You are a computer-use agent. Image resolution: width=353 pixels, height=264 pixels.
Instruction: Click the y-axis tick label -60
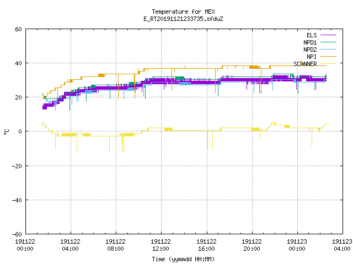(x=17, y=234)
